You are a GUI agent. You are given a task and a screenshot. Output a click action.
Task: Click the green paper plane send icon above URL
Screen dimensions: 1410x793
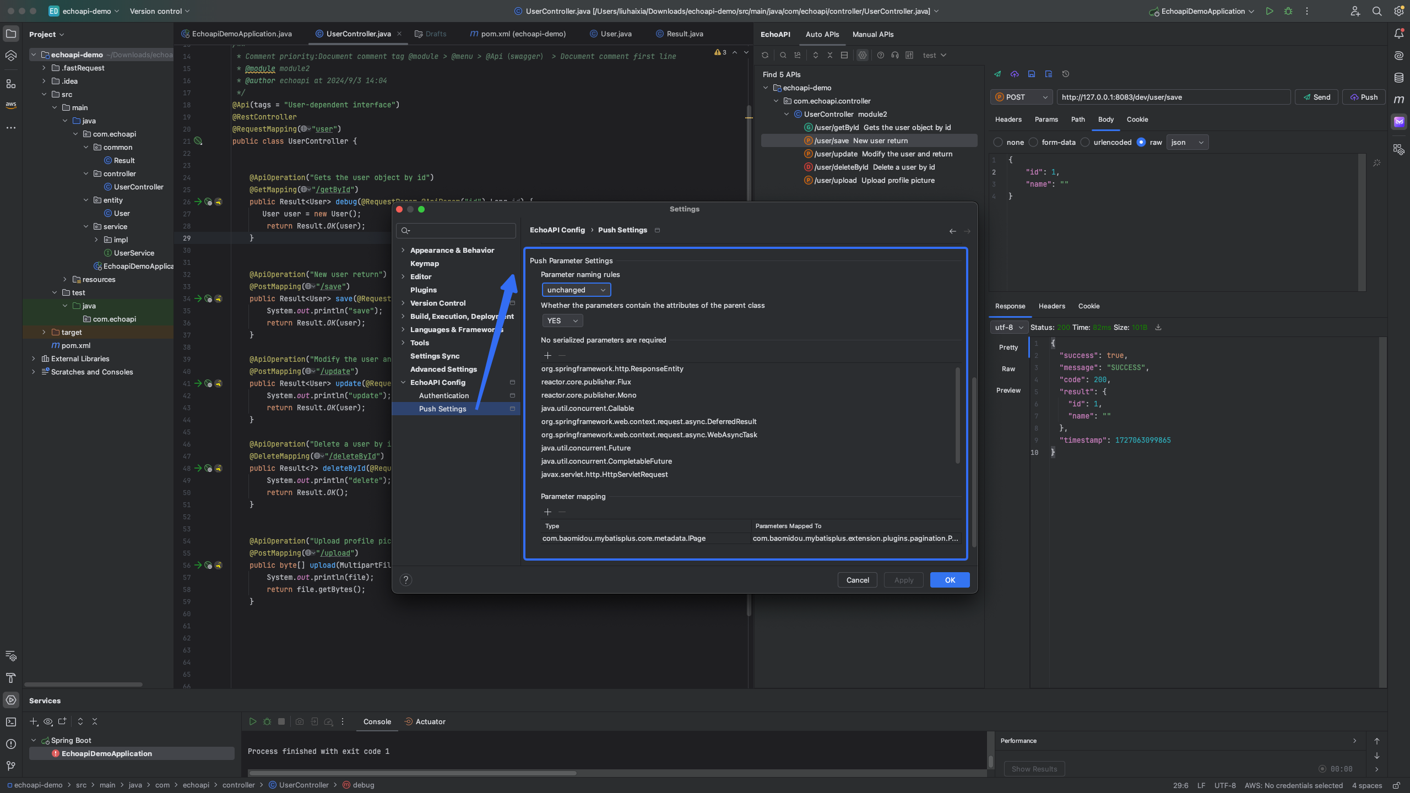pyautogui.click(x=997, y=74)
